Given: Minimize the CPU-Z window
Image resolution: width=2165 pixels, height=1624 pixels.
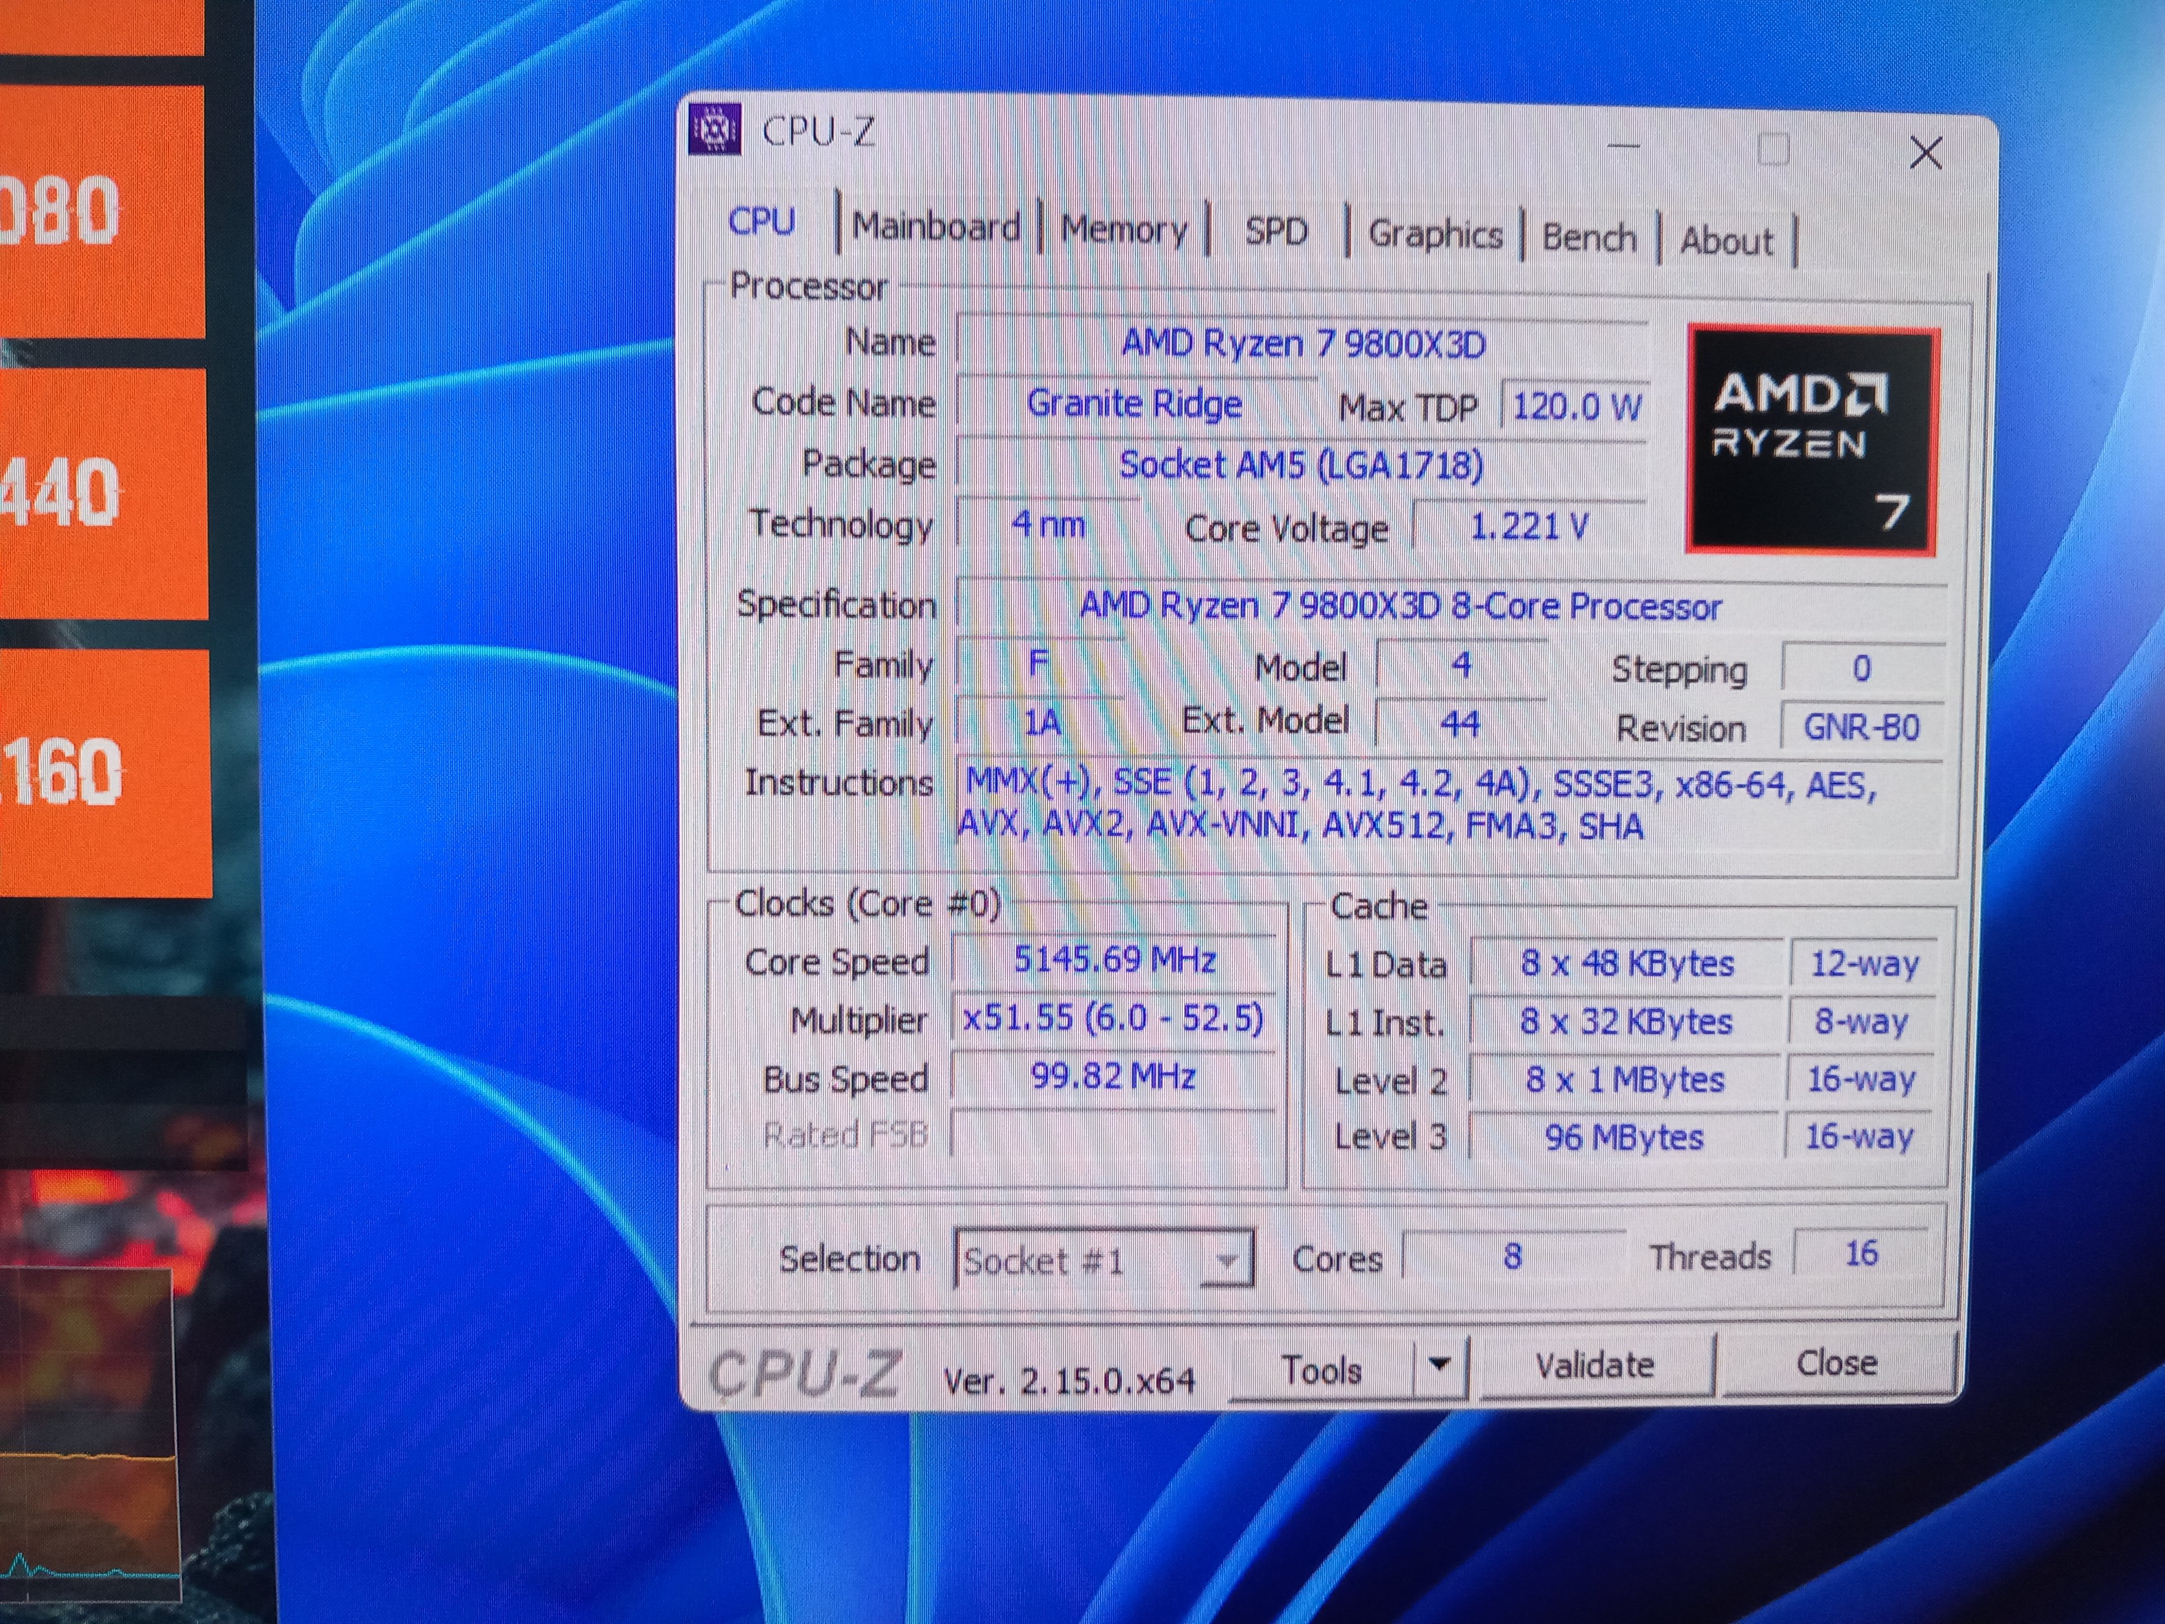Looking at the screenshot, I should pos(1623,147).
